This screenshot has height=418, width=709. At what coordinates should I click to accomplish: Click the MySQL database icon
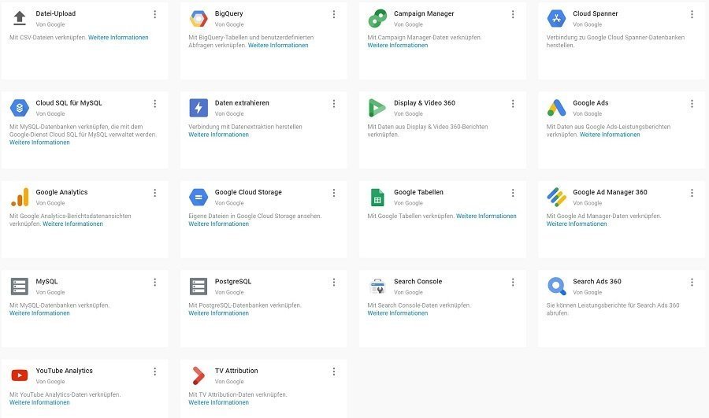20,287
